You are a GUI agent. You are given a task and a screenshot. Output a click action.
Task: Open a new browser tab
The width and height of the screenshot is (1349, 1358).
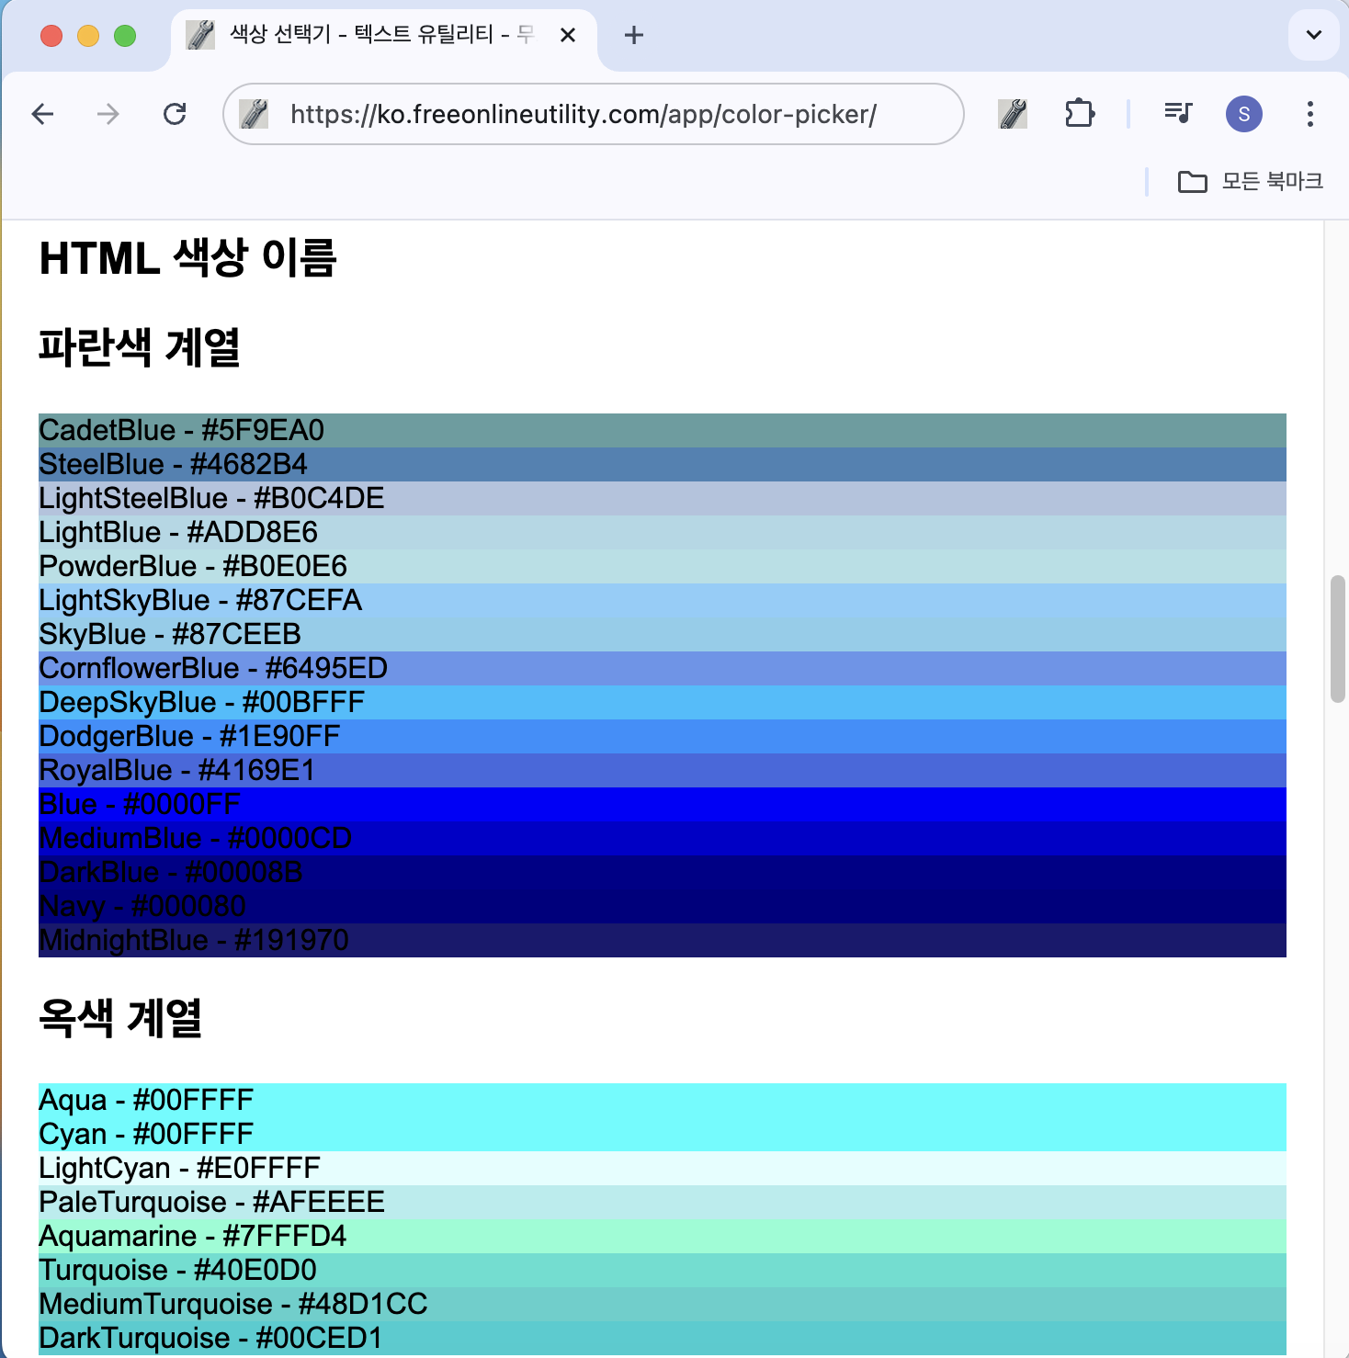(634, 35)
